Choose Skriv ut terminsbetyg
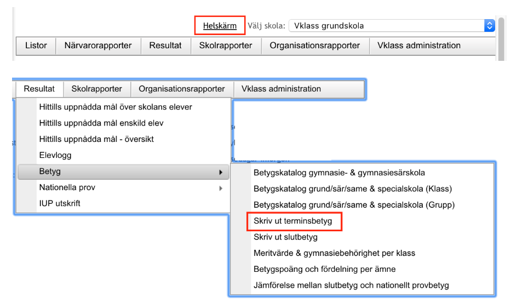The width and height of the screenshot is (517, 308). point(293,221)
